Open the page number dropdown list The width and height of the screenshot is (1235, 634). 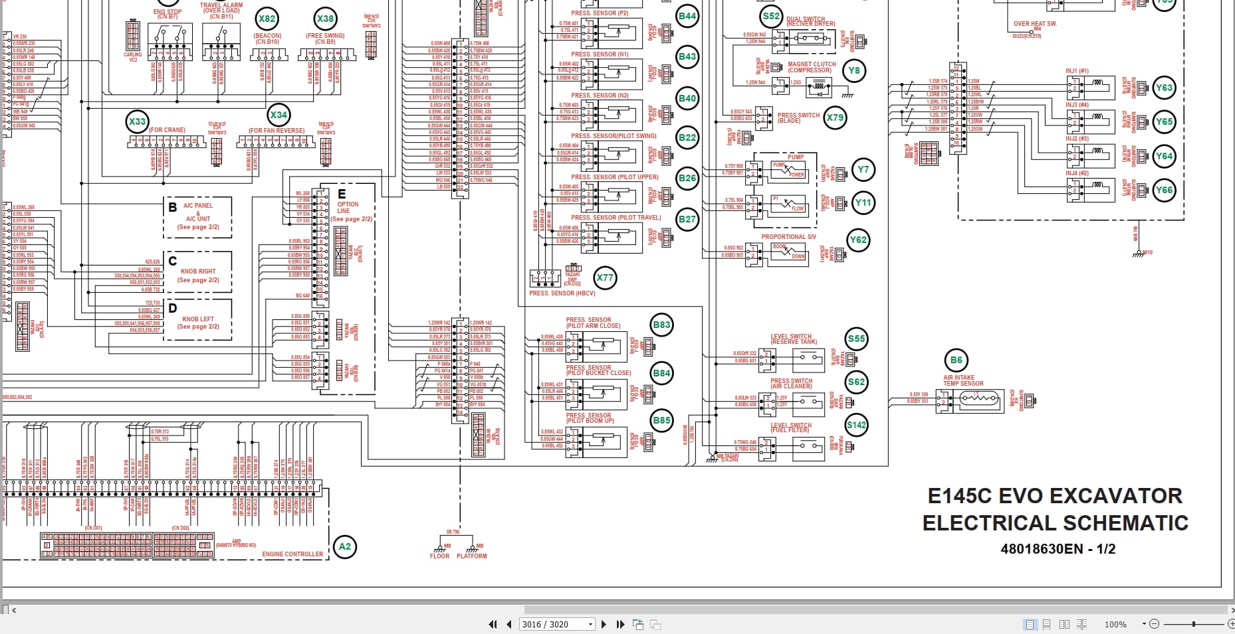tap(590, 625)
